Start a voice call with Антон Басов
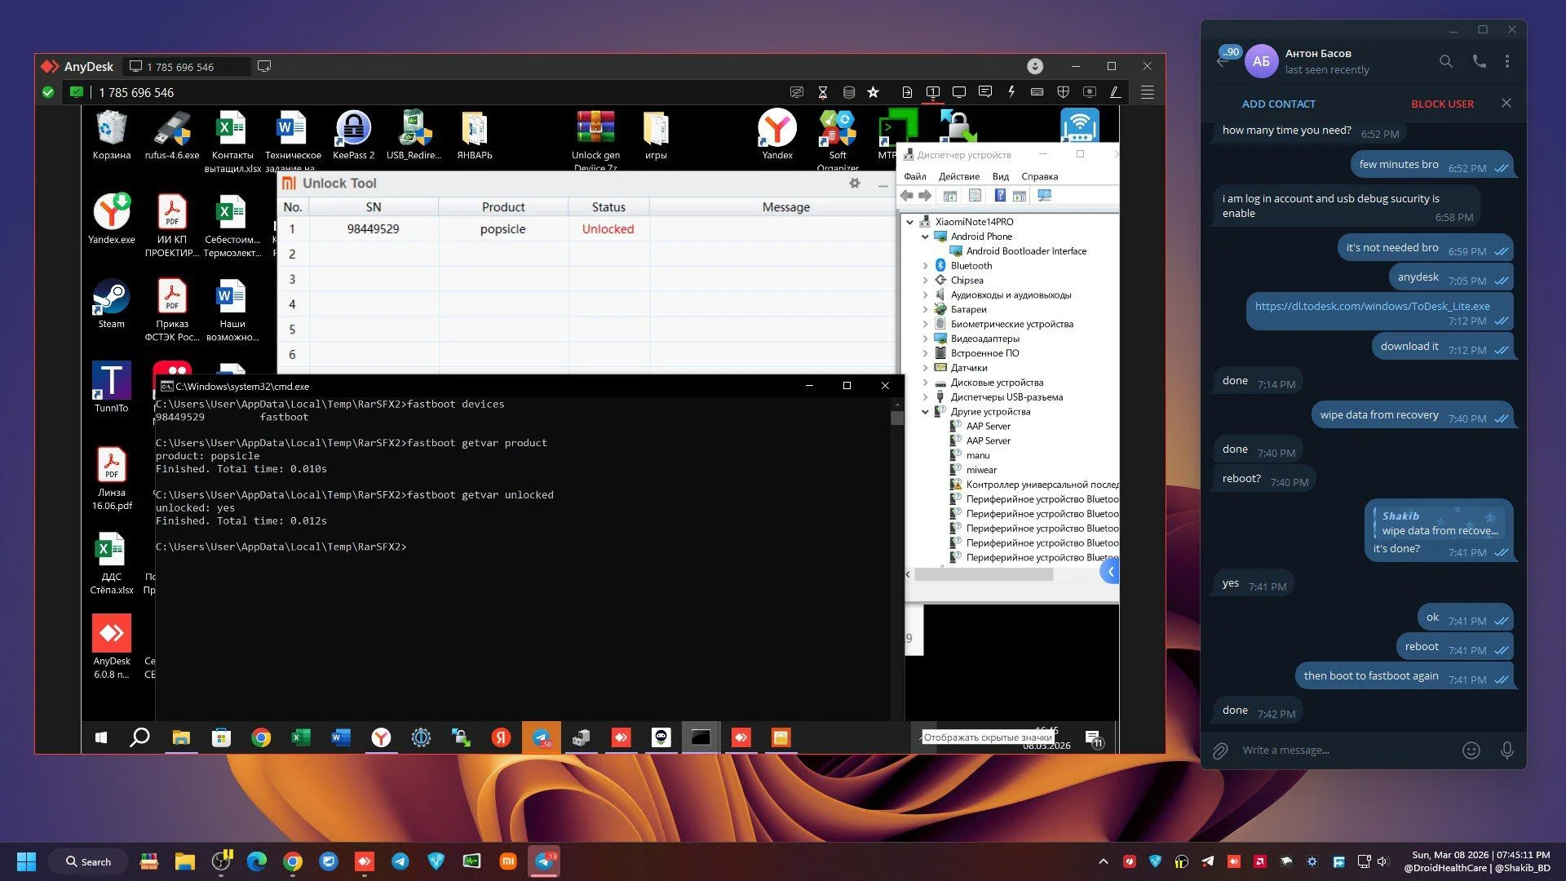This screenshot has height=881, width=1566. click(x=1479, y=61)
